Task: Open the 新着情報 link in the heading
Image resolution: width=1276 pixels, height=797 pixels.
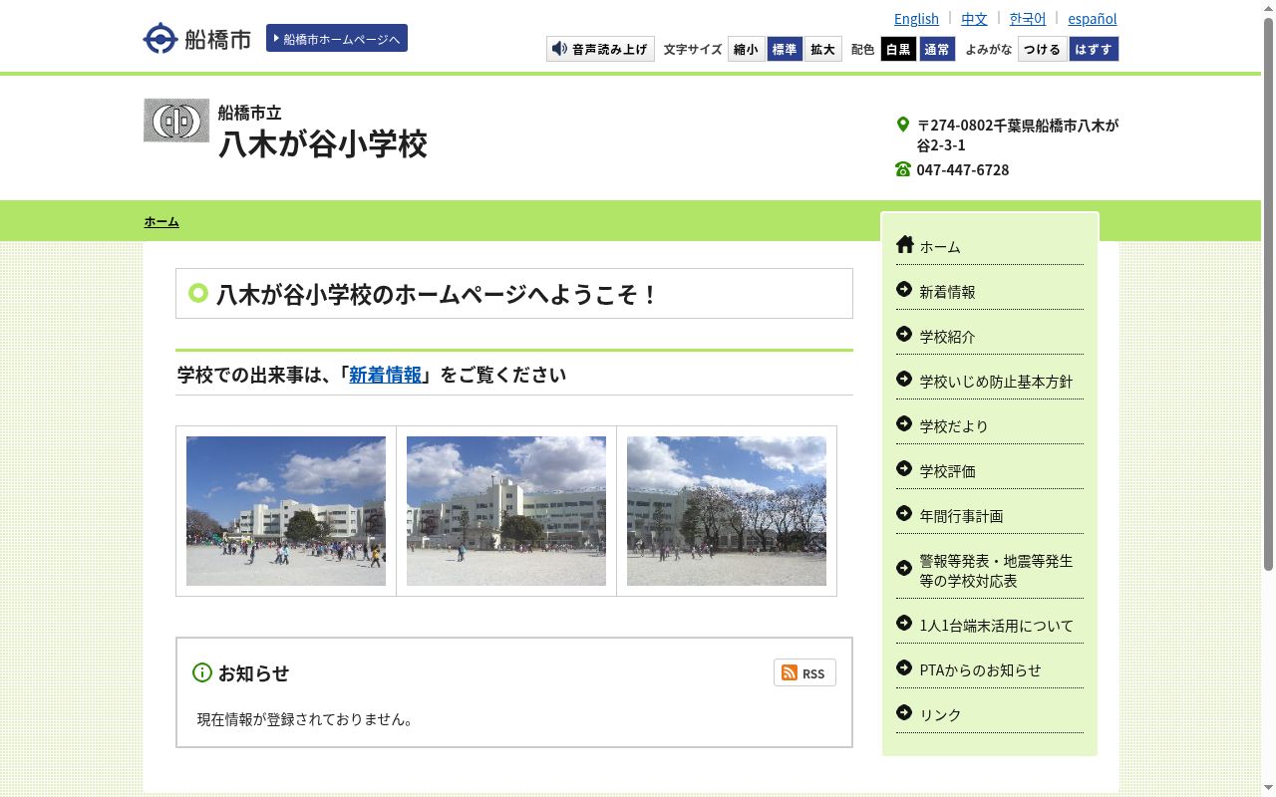Action: point(386,375)
